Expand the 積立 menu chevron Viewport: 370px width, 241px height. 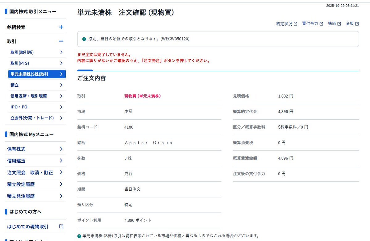(x=62, y=85)
